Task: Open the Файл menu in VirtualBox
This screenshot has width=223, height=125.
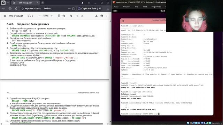Action: click(116, 7)
